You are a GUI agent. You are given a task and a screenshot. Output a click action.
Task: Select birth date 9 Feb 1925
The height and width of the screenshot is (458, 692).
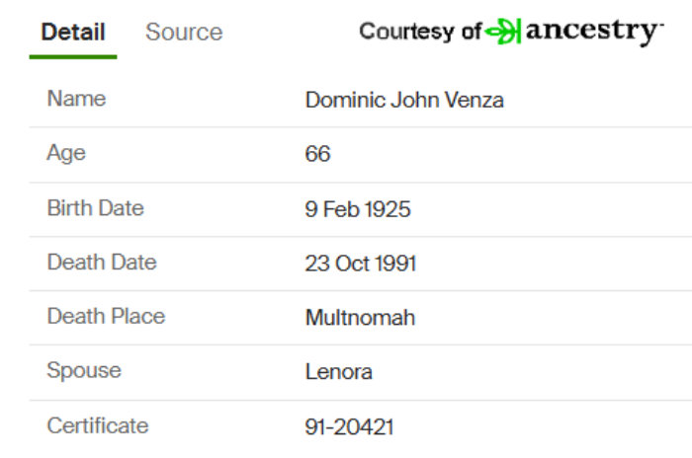[x=358, y=209]
